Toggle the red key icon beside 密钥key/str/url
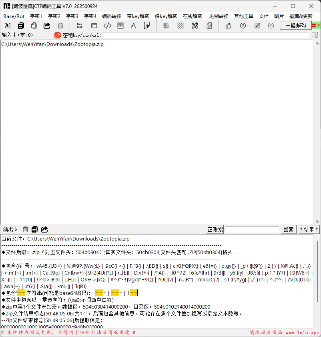321x337 pixels. click(x=57, y=35)
